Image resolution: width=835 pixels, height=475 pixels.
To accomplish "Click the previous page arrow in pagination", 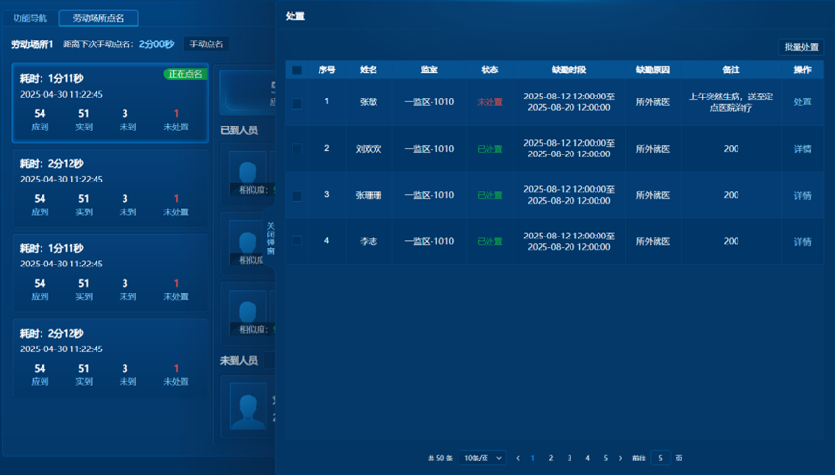I will coord(518,458).
